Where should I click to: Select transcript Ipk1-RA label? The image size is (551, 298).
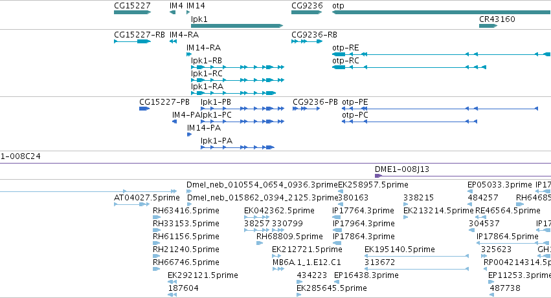click(x=207, y=87)
